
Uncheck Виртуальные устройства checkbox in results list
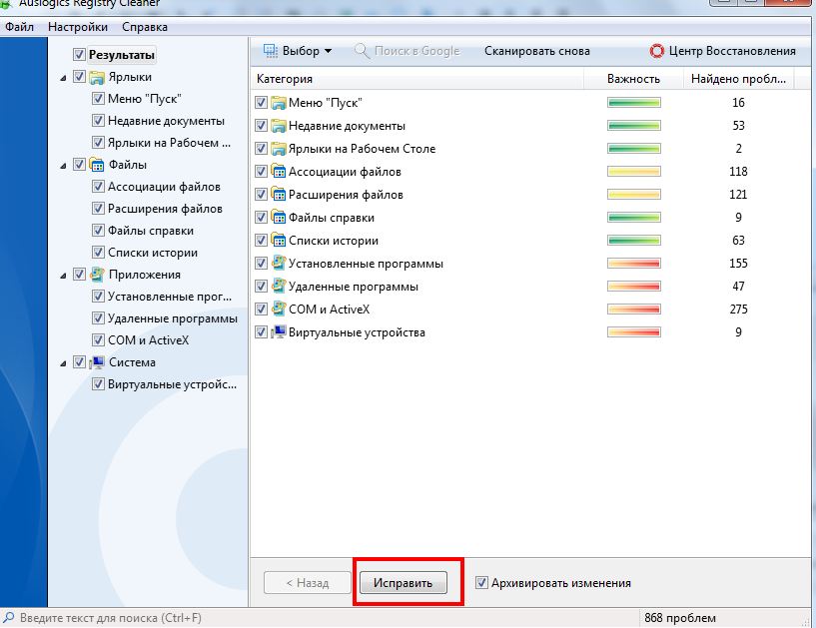click(262, 331)
